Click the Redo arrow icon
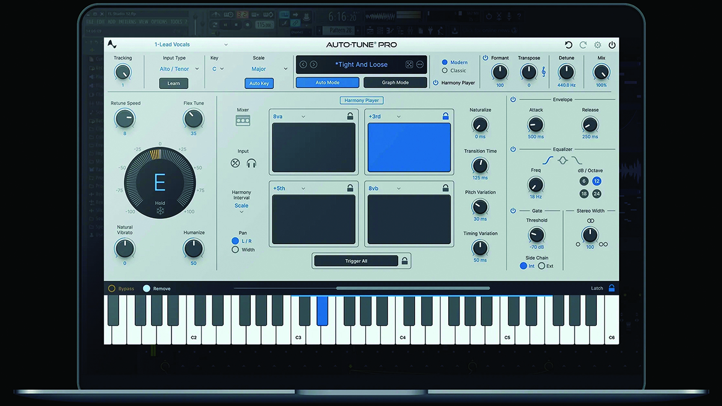Viewport: 722px width, 406px height. click(x=583, y=45)
